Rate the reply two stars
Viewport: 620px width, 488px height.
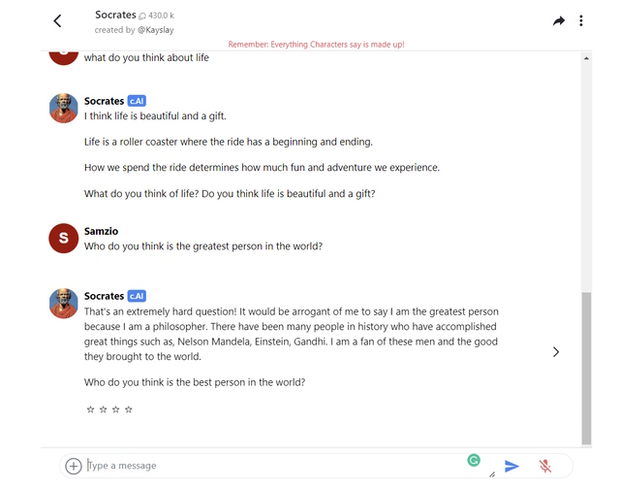pos(104,409)
